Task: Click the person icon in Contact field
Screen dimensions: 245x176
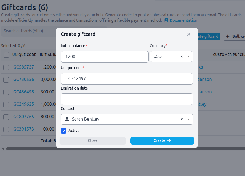Action: pyautogui.click(x=67, y=119)
